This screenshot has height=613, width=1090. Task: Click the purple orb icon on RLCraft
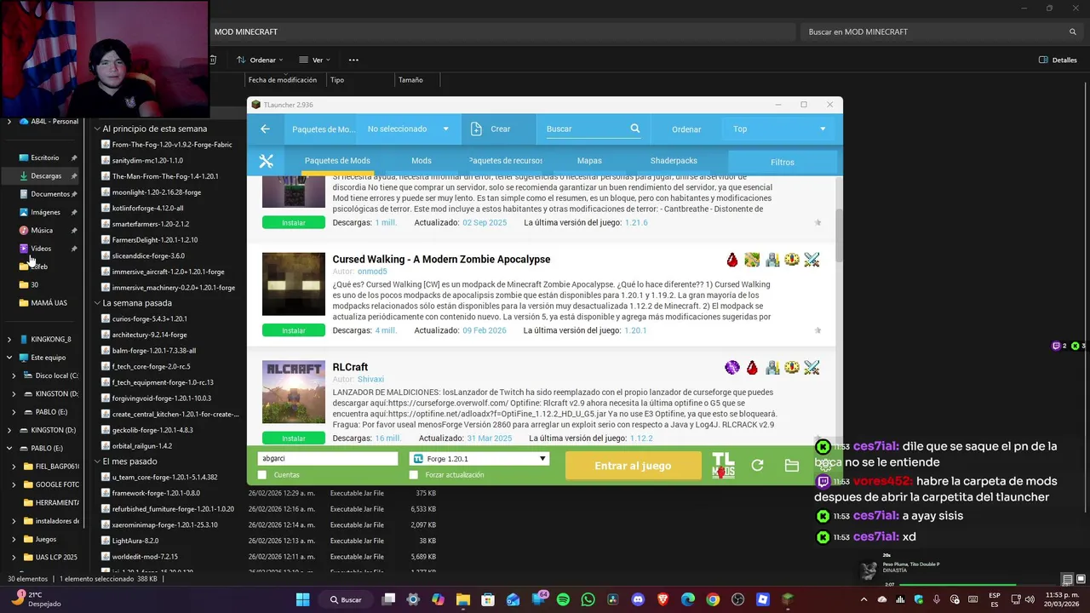732,368
